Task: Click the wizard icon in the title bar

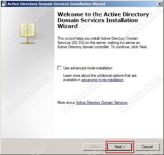Action: point(4,4)
